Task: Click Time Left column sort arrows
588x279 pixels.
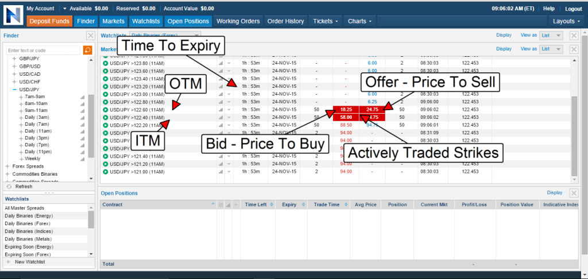Action: tap(272, 205)
